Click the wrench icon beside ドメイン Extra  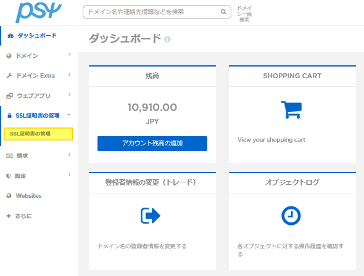point(9,76)
